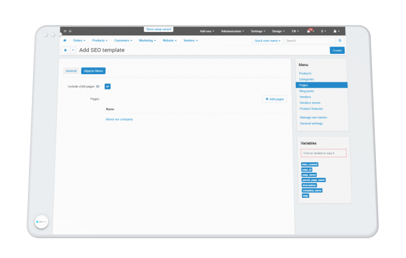The height and width of the screenshot is (258, 406).
Task: Click the Search input field
Action: pyautogui.click(x=310, y=41)
